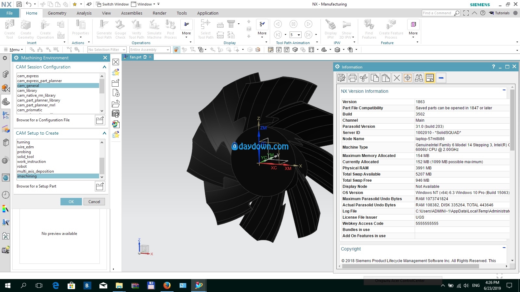Open the animation speed dropdown showing 5
This screenshot has height=292, width=520.
click(295, 35)
